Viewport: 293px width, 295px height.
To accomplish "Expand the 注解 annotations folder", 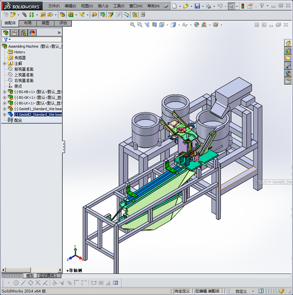I will [x=4, y=63].
